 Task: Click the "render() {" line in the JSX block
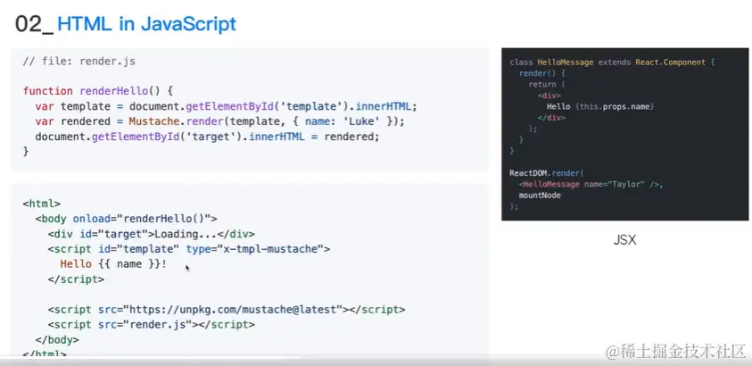click(542, 73)
